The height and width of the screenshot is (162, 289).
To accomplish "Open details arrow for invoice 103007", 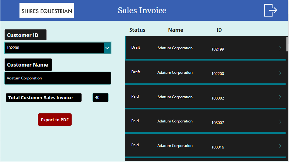I will click(280, 121).
